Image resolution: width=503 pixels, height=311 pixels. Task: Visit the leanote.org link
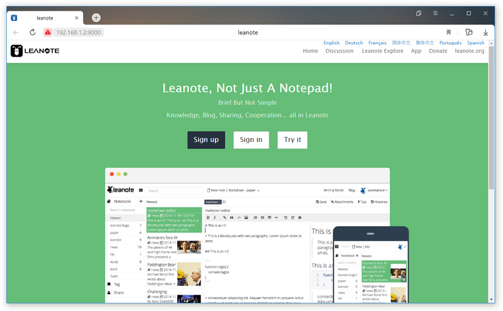(469, 51)
